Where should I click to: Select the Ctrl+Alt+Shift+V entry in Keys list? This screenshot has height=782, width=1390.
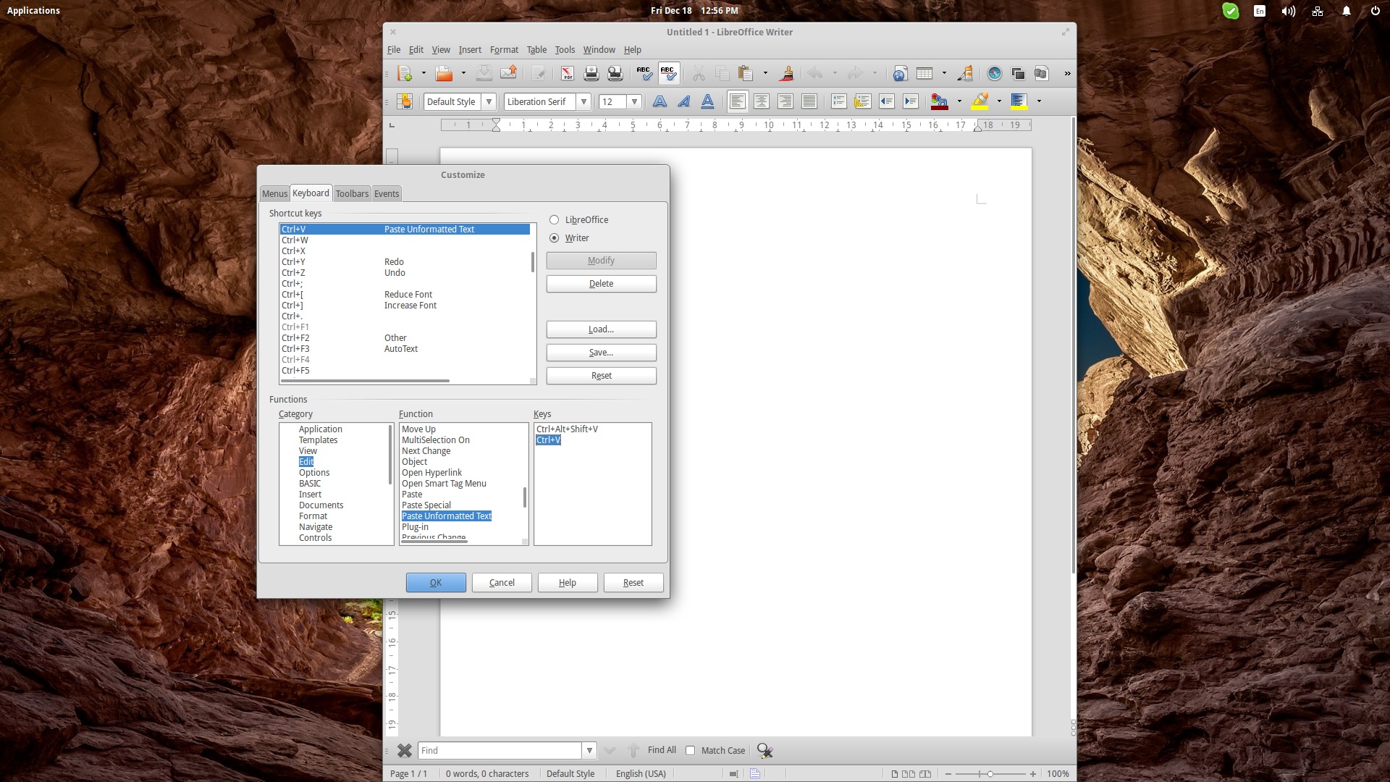567,429
